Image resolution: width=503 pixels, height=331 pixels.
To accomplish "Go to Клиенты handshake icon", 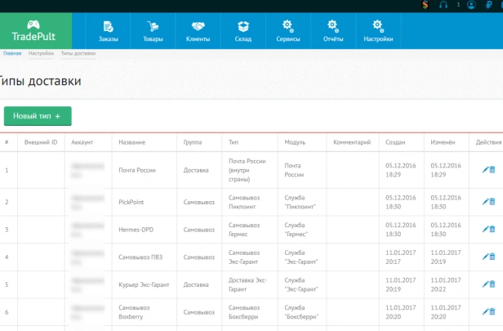I will [198, 31].
